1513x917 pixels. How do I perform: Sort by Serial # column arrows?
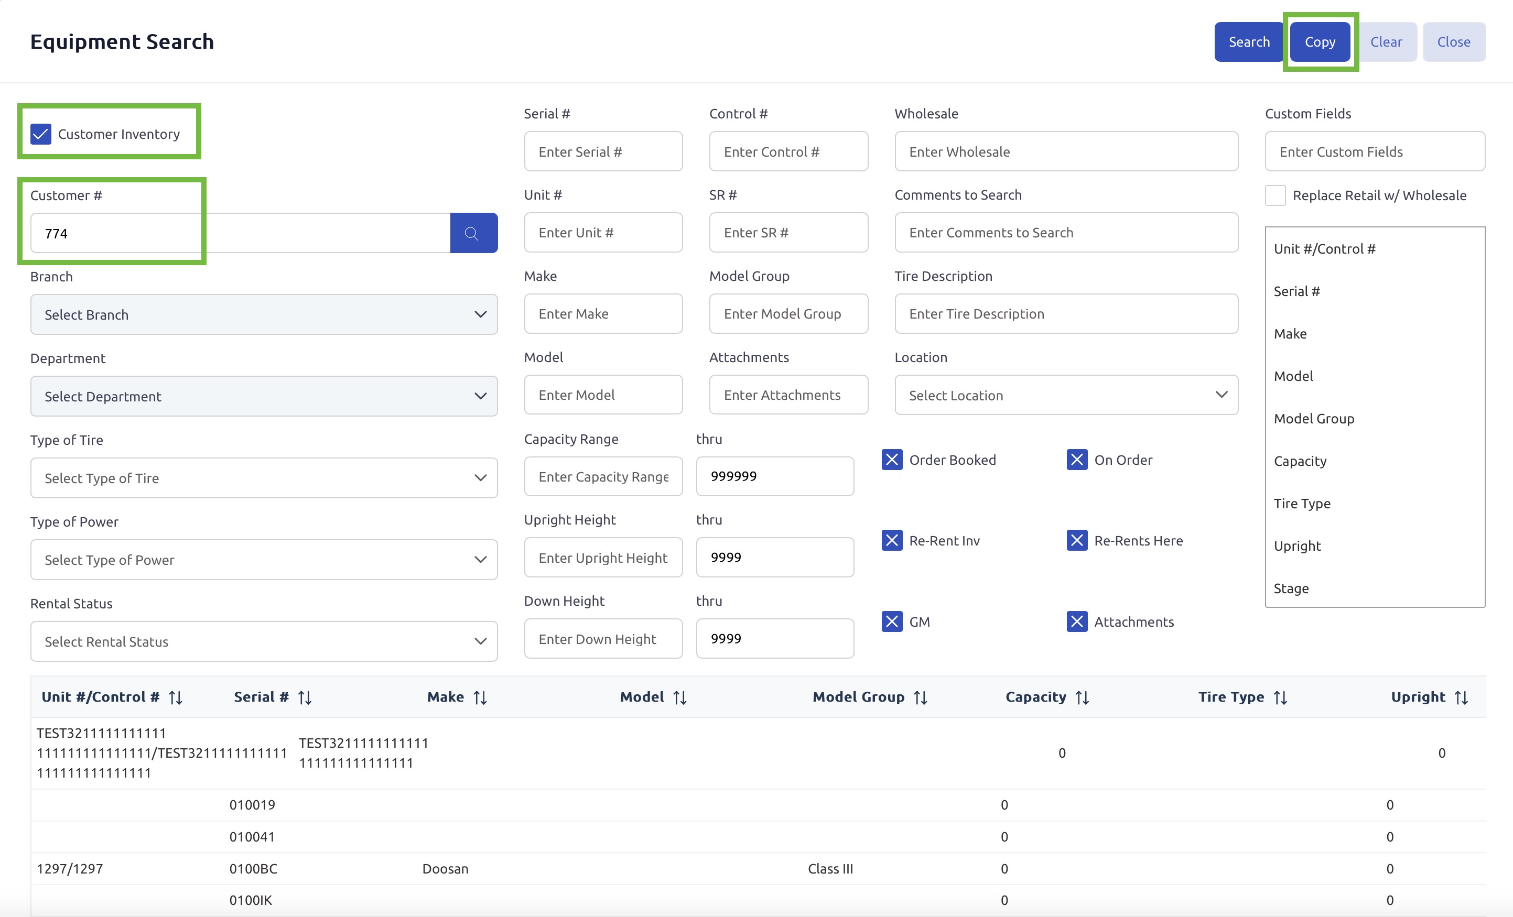tap(305, 697)
